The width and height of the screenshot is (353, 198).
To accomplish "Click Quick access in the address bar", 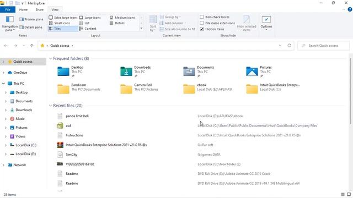I will (60, 46).
